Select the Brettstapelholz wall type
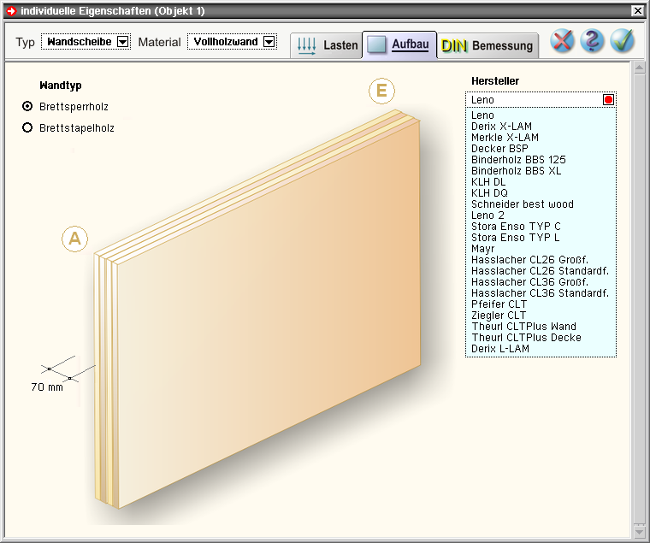The width and height of the screenshot is (650, 543). [x=27, y=127]
